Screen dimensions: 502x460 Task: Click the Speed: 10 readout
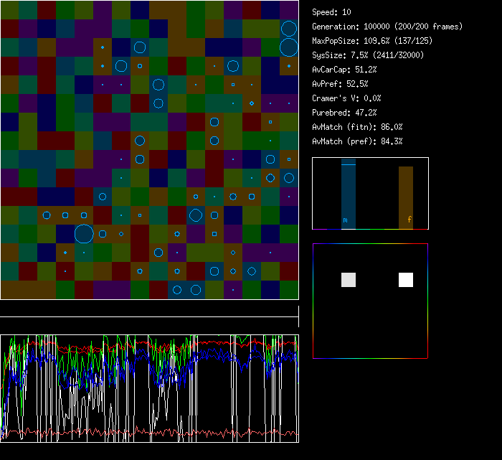tap(332, 12)
